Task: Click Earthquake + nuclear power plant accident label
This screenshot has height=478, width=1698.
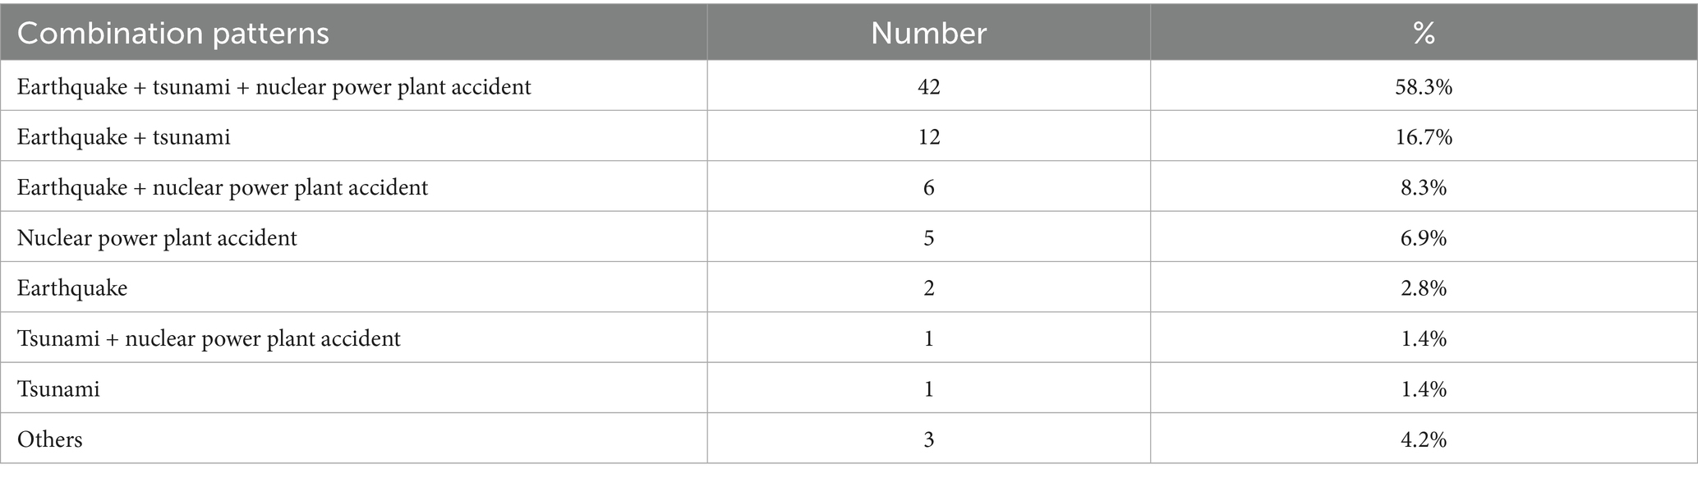Action: click(222, 187)
